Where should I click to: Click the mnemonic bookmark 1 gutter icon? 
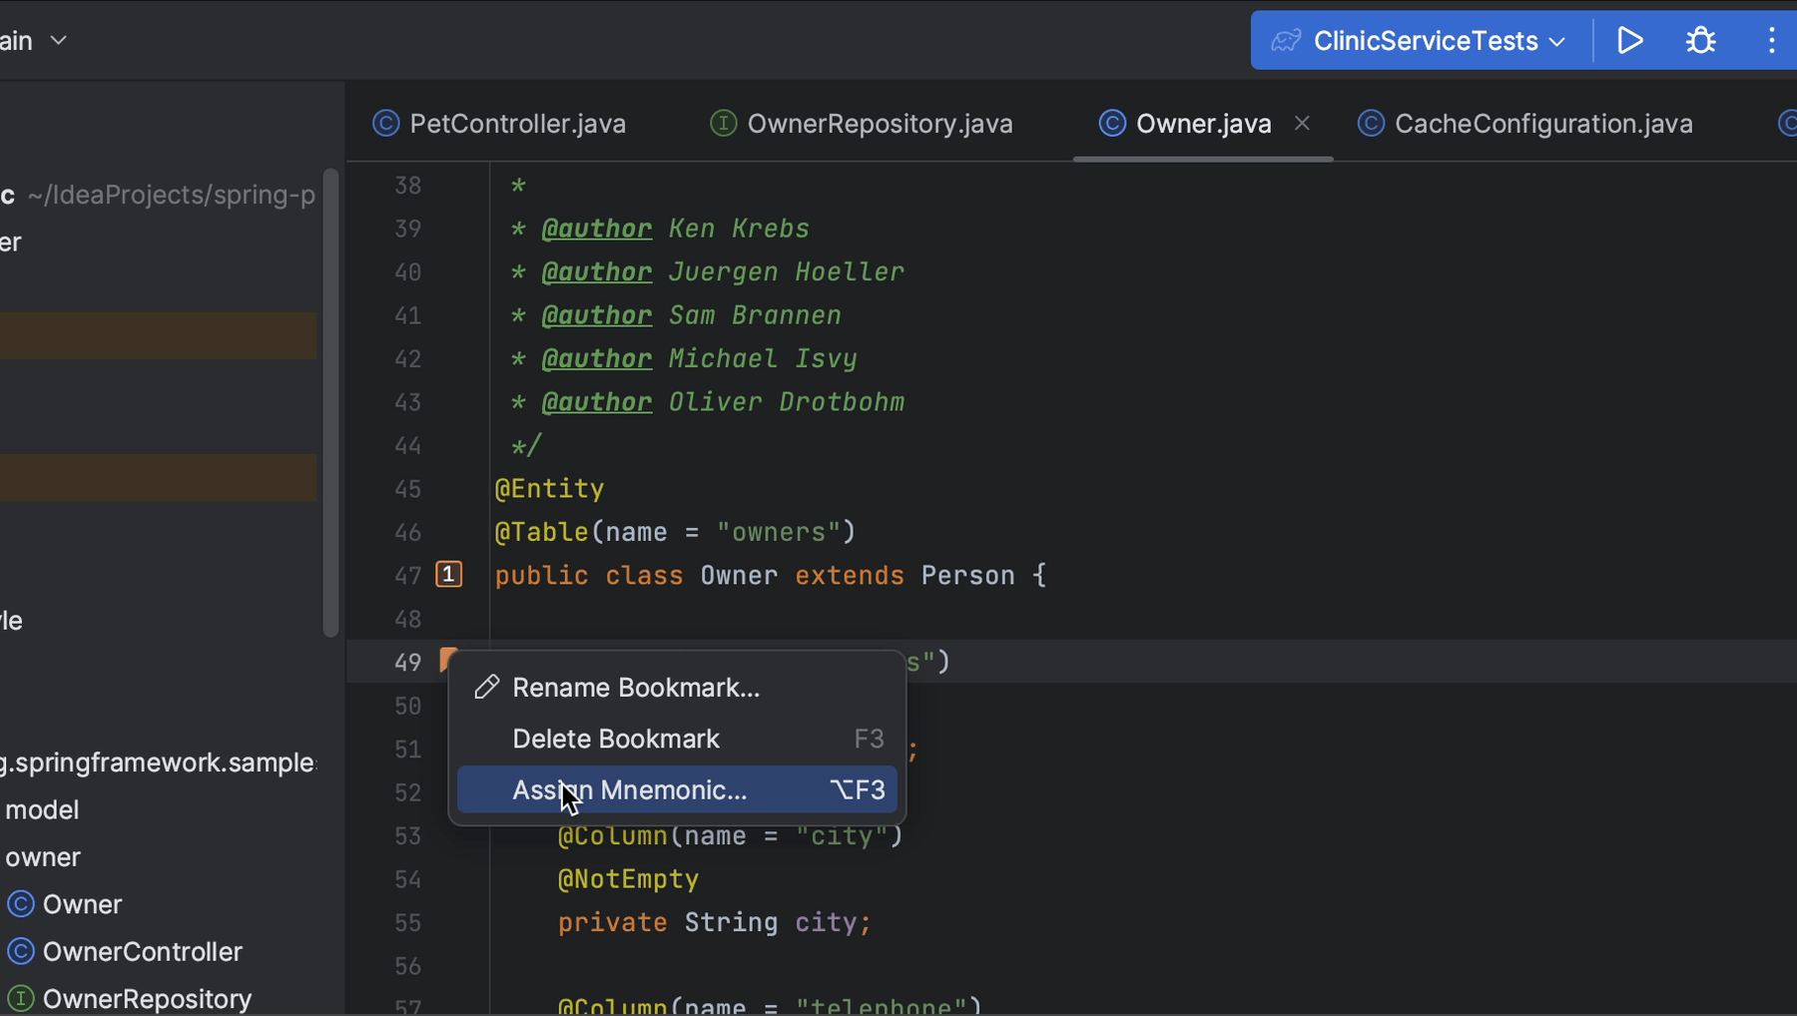click(449, 575)
